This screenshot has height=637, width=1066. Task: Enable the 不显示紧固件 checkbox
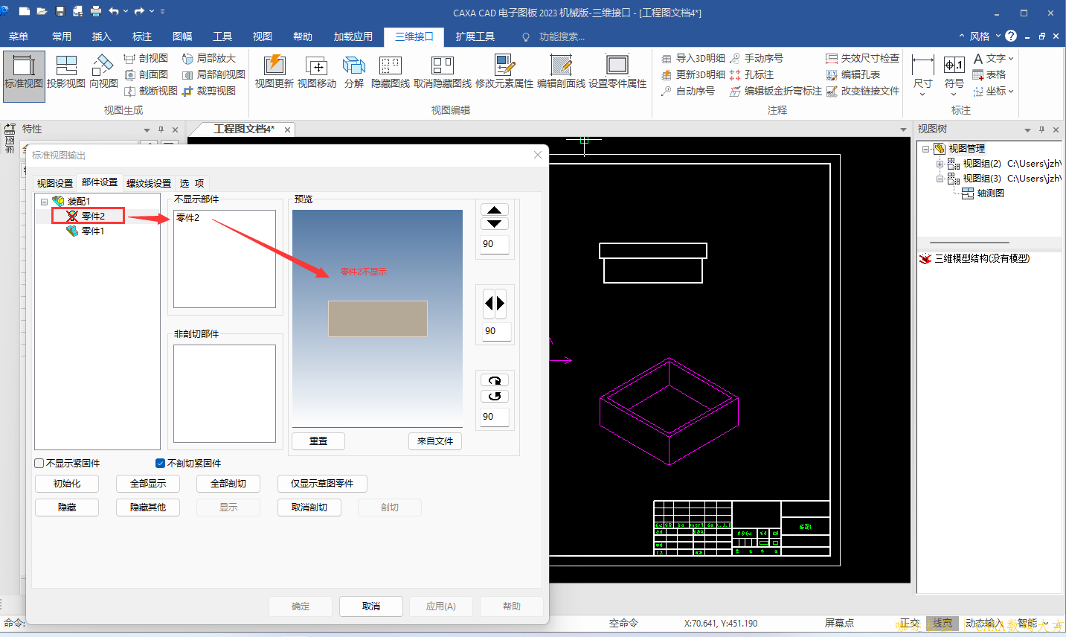tap(39, 464)
